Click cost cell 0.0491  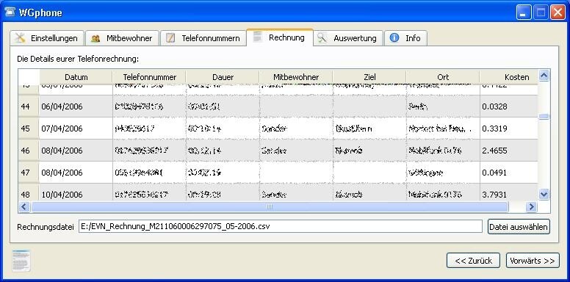point(509,173)
